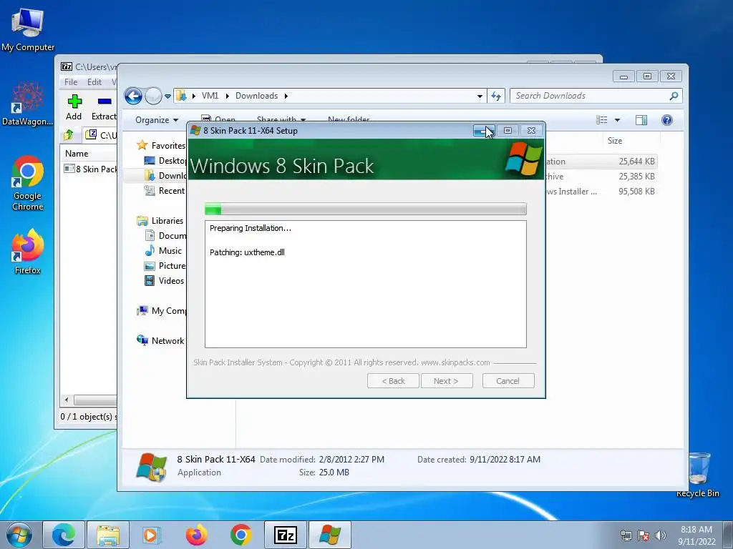
Task: Click Downloads in address breadcrumb
Action: tap(256, 96)
